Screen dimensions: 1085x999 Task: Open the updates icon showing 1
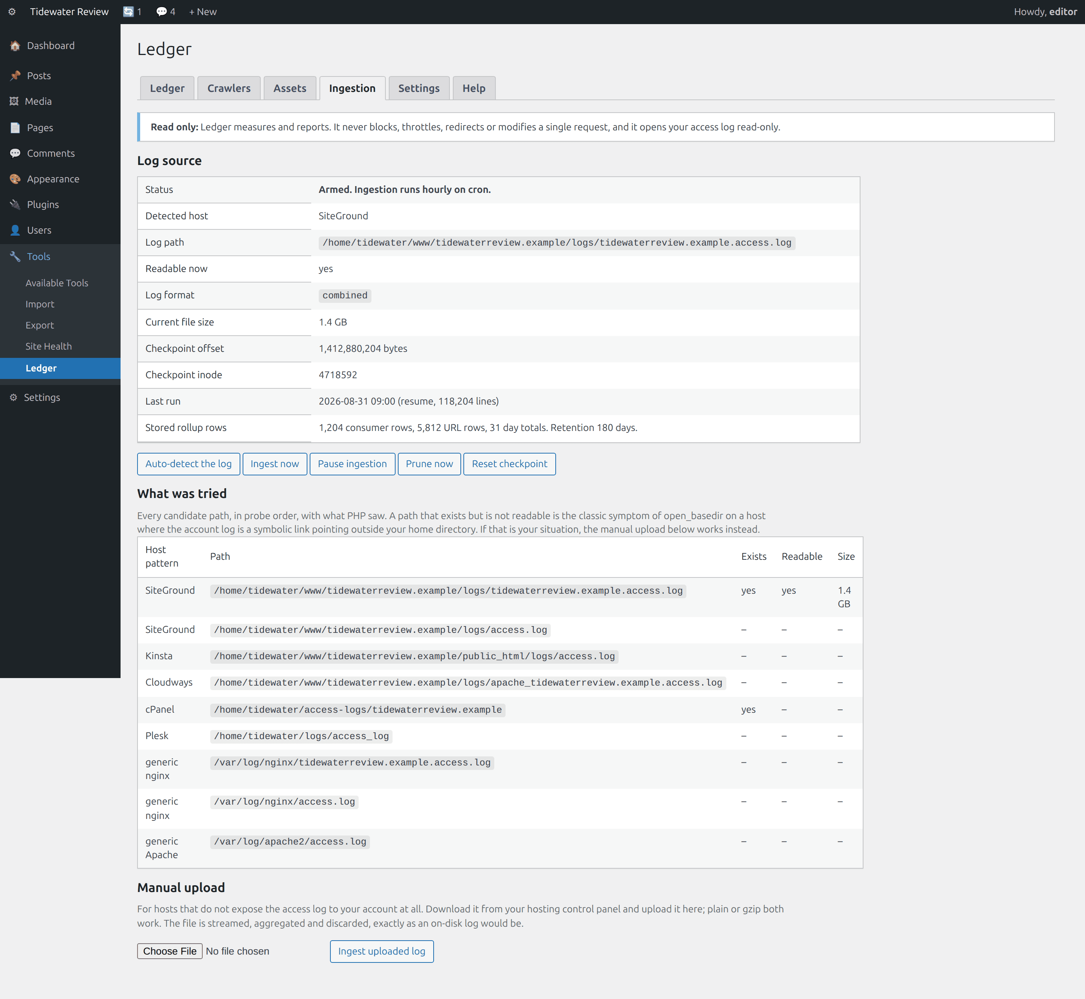[132, 11]
